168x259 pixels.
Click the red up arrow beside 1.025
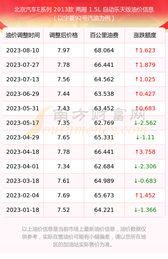click(137, 79)
